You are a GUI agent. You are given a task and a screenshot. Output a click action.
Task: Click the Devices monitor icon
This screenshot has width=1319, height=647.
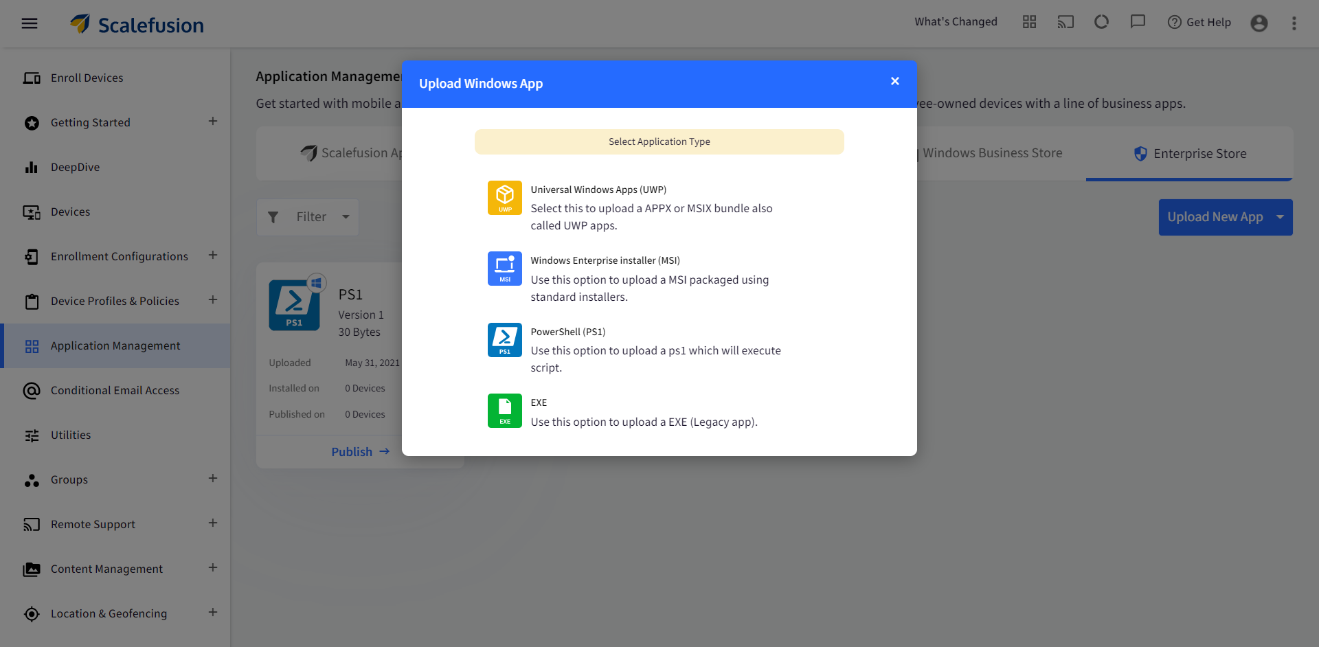(32, 212)
